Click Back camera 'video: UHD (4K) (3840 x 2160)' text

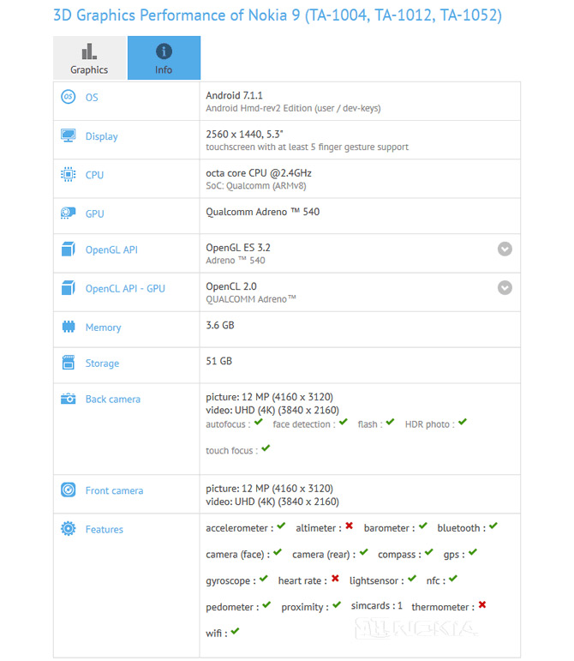(272, 410)
